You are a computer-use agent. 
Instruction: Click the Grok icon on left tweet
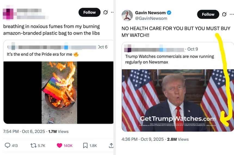tap(106, 12)
